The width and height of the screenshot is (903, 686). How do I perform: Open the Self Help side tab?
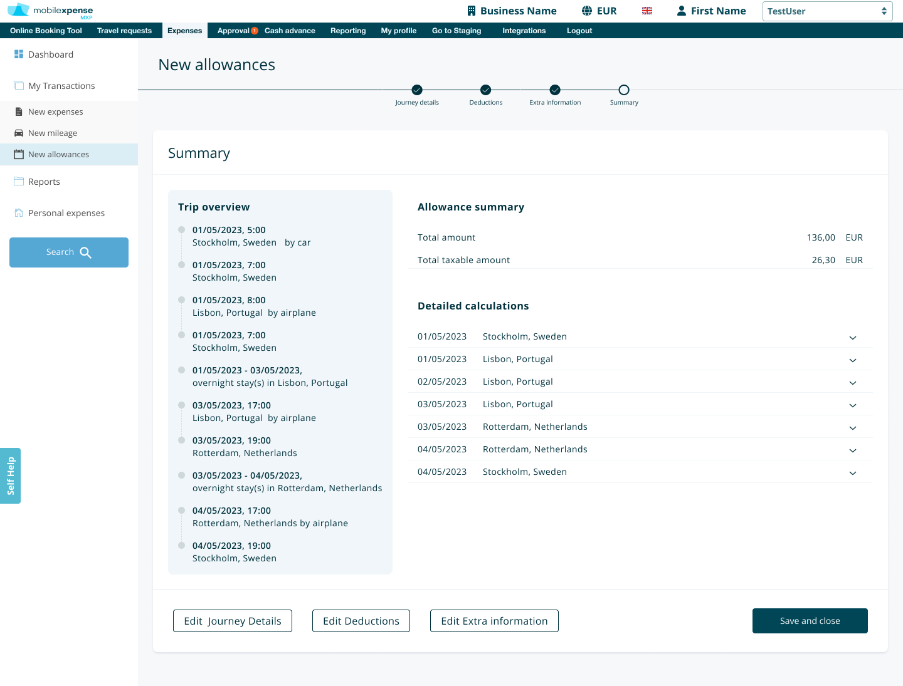(x=11, y=476)
